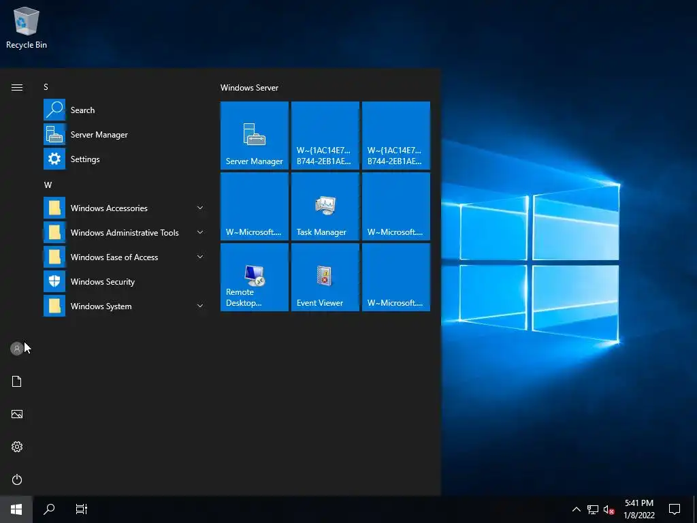Expand the Windows Administrative Tools folder
The image size is (697, 523).
pyautogui.click(x=125, y=232)
